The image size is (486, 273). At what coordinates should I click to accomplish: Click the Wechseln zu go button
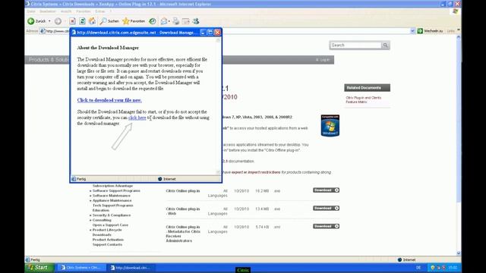click(431, 31)
